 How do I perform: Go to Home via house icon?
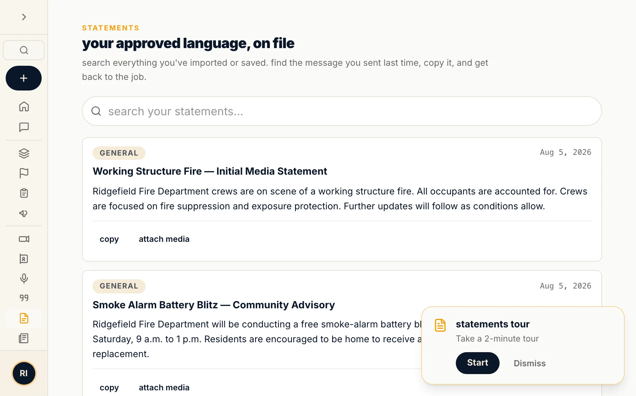coord(24,106)
